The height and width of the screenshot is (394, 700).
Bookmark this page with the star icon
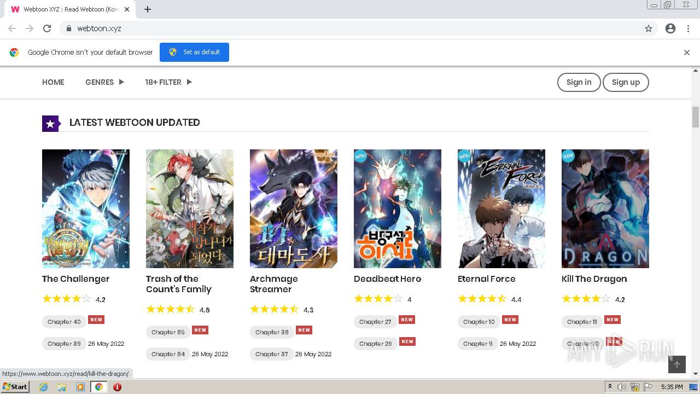point(649,28)
